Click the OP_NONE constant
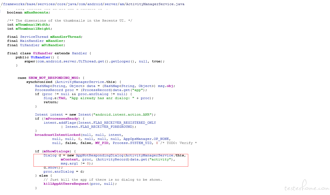Viewport: 330px width, 195px height. tap(161, 139)
